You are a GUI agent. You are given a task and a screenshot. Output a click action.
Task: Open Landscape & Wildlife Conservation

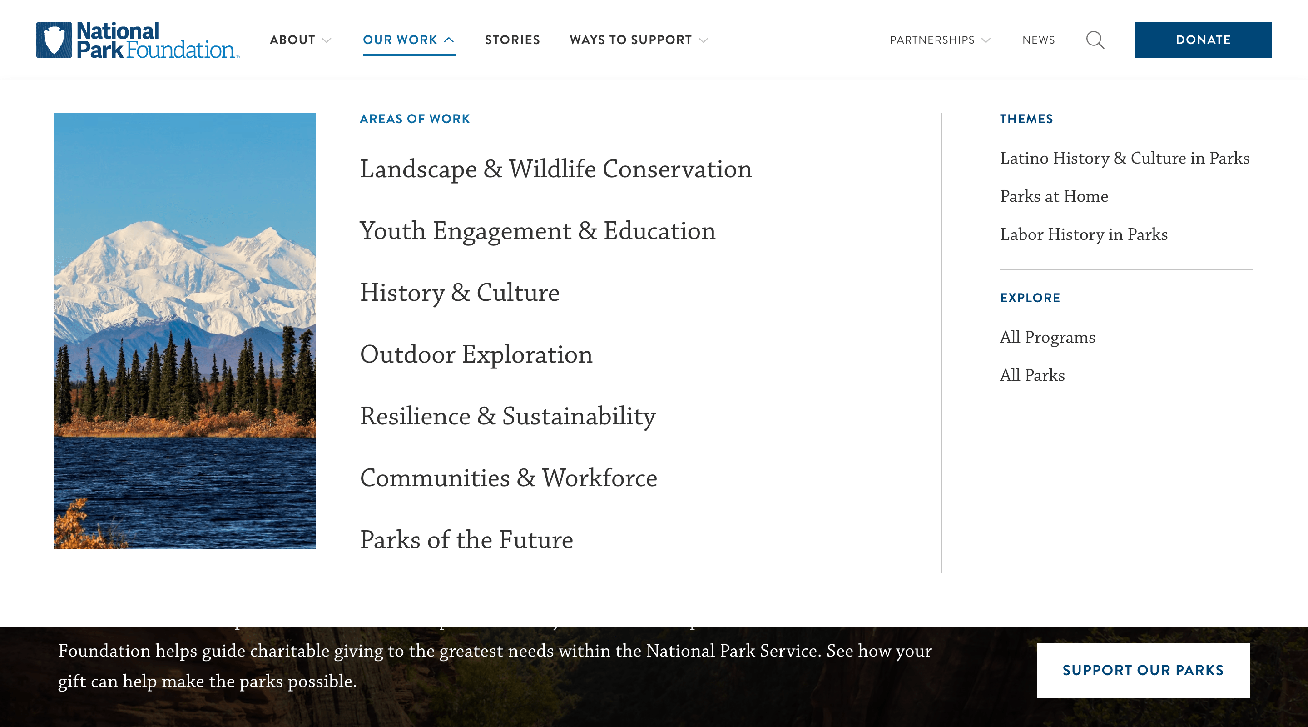tap(556, 169)
